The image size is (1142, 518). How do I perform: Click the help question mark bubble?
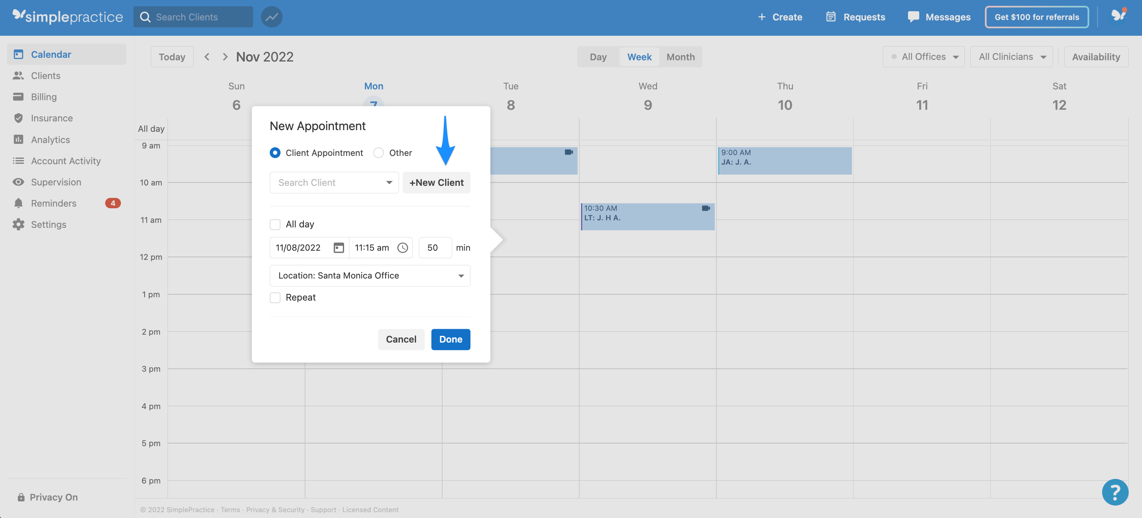[1115, 492]
